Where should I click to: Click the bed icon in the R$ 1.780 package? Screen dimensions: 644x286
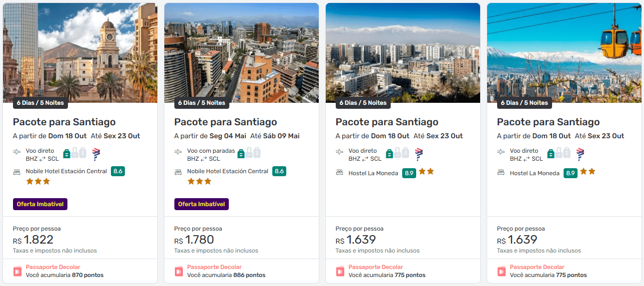(x=178, y=172)
